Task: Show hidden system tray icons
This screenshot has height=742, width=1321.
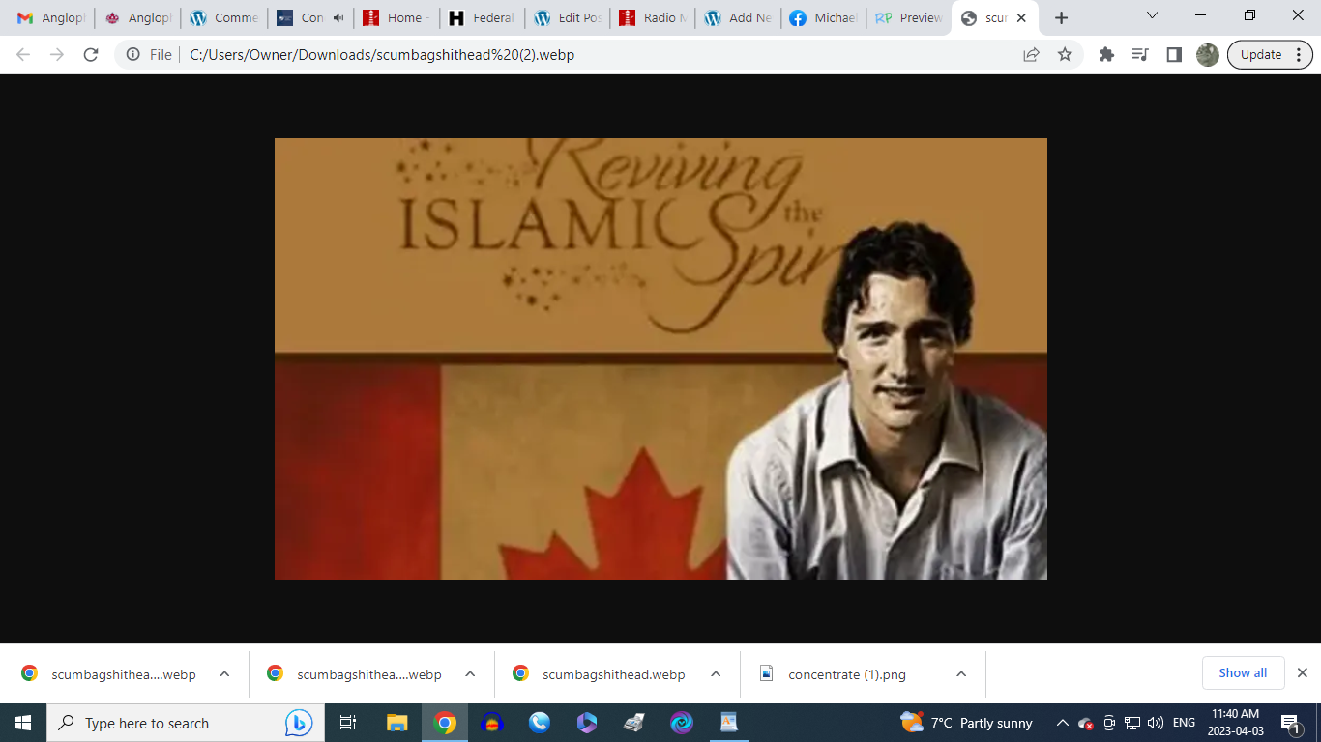Action: (x=1062, y=723)
